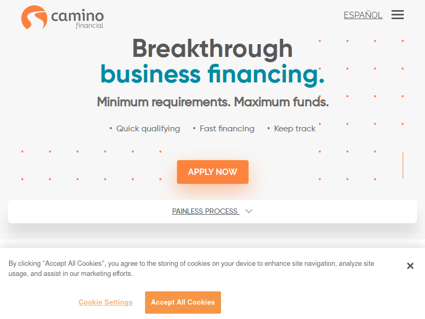Image resolution: width=425 pixels, height=319 pixels.
Task: Open the hamburger navigation menu
Action: (x=397, y=15)
